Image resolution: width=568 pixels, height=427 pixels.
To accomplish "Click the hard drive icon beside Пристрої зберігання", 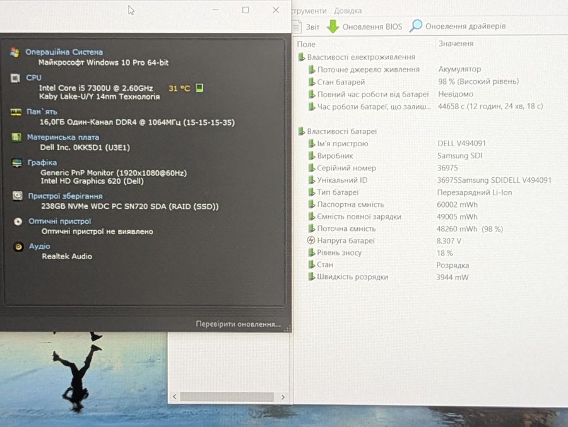I will tap(18, 196).
